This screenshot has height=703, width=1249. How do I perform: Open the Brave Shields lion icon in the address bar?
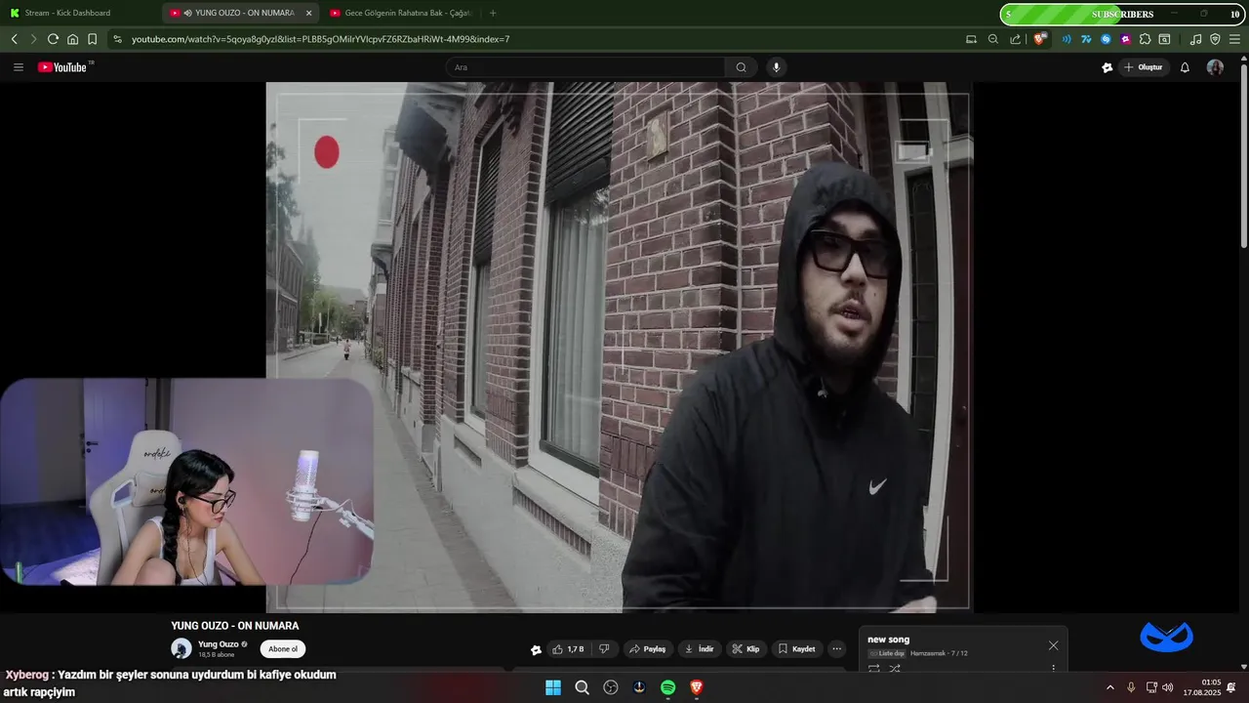(x=1040, y=39)
